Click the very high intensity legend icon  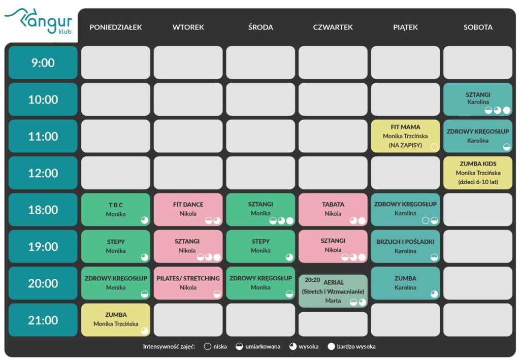click(x=331, y=346)
